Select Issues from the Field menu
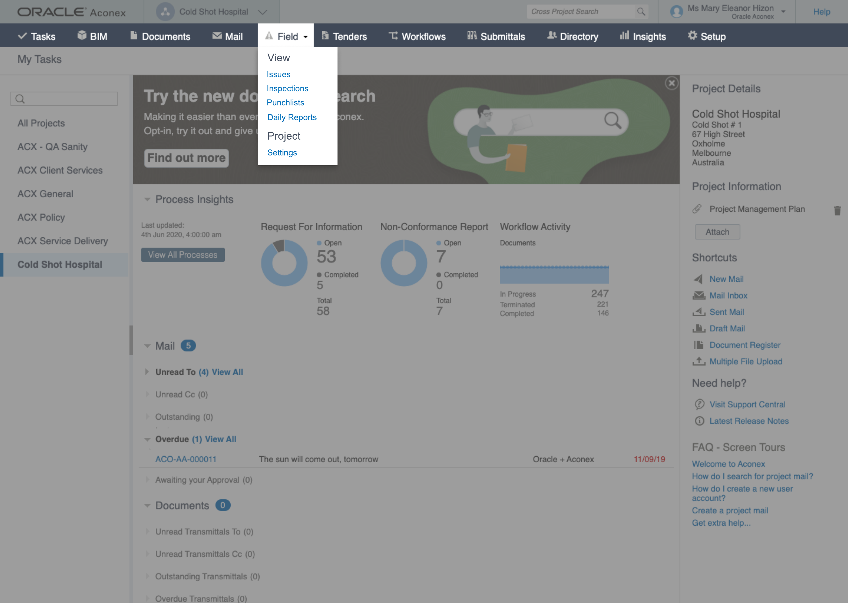This screenshot has width=848, height=603. 279,74
